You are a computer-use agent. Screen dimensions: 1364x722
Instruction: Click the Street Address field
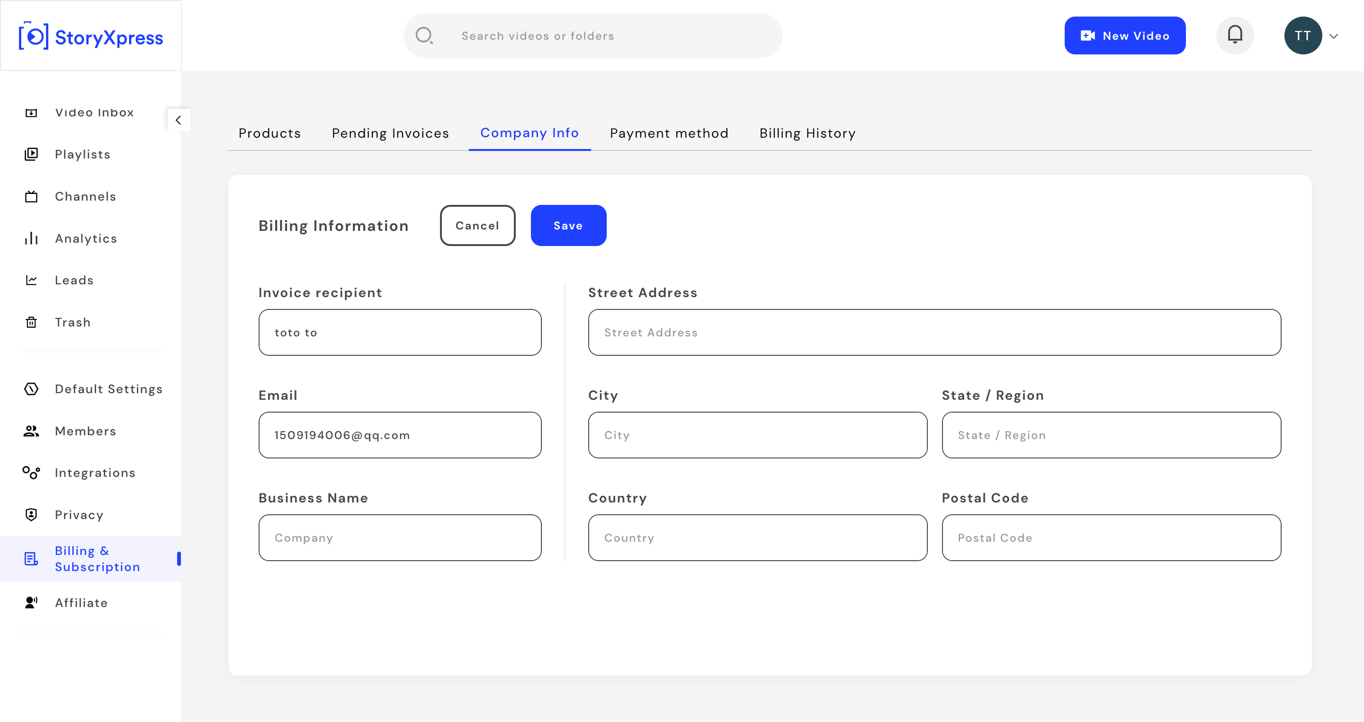pos(934,332)
